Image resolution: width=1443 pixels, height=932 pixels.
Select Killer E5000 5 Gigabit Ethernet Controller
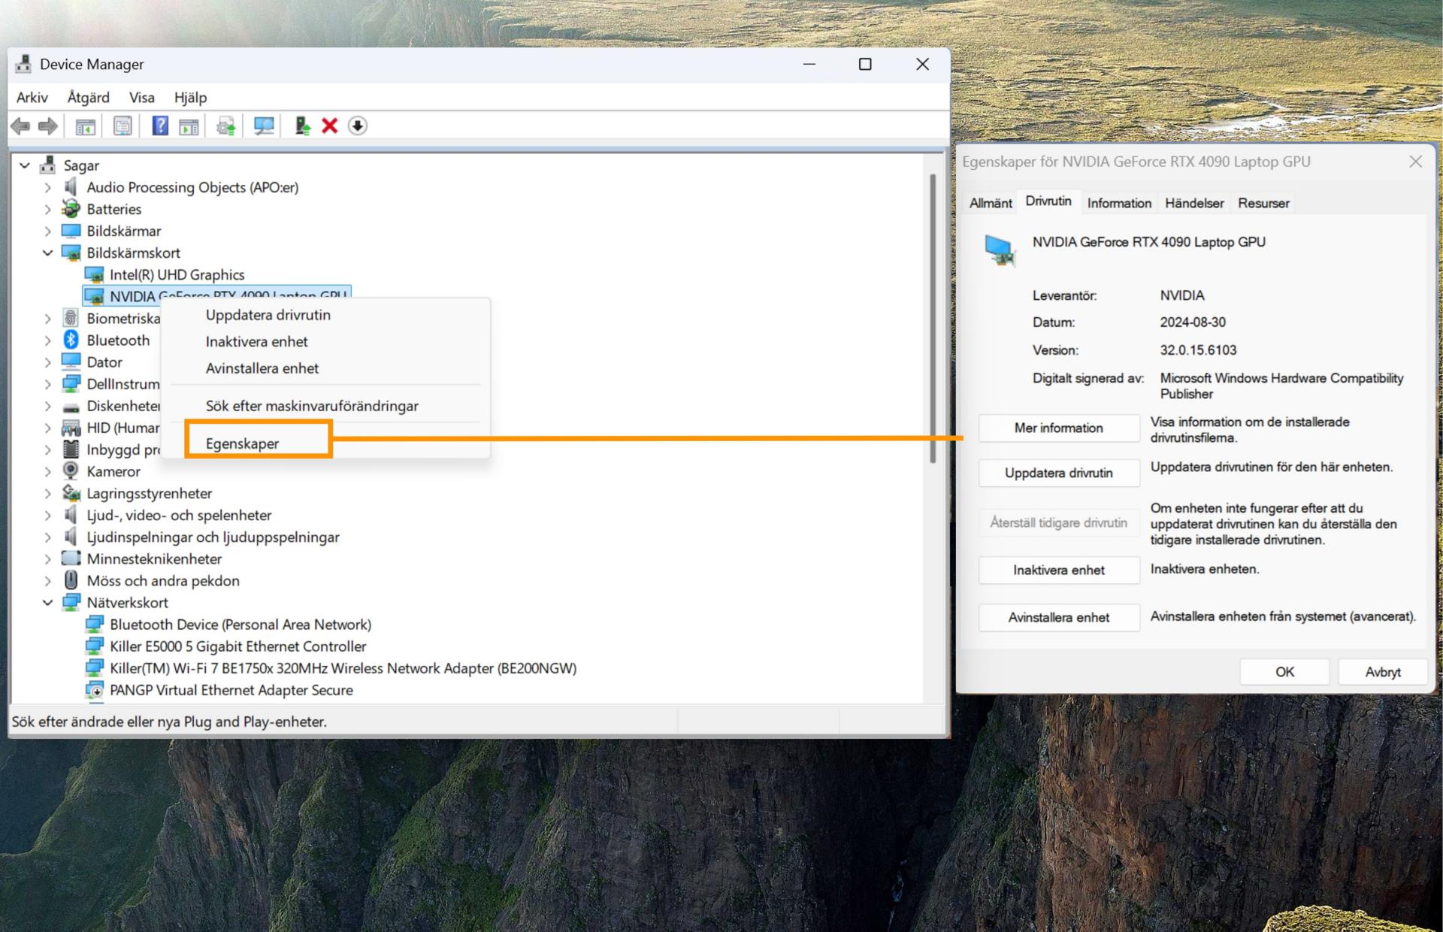point(237,646)
